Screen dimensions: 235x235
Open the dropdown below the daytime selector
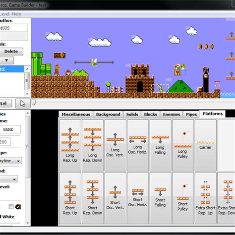coord(9,179)
